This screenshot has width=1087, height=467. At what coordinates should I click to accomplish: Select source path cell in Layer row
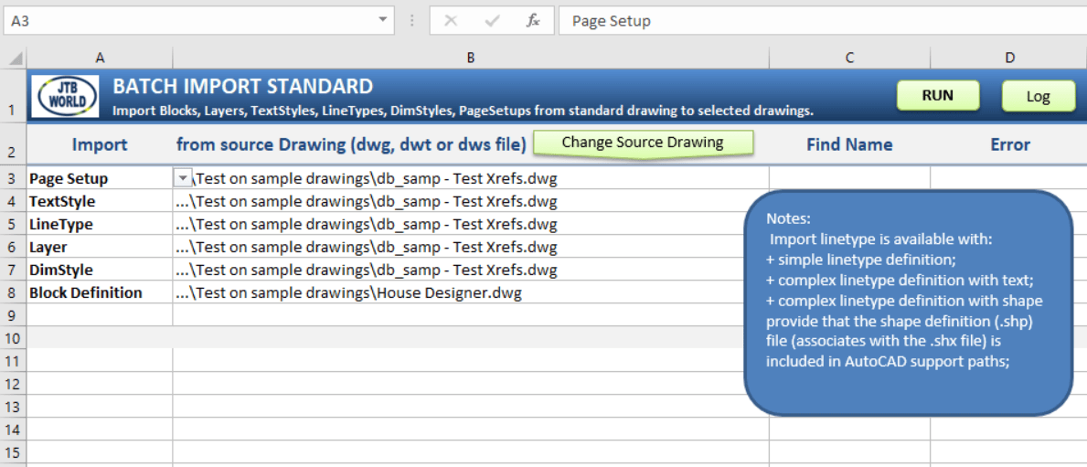point(471,247)
